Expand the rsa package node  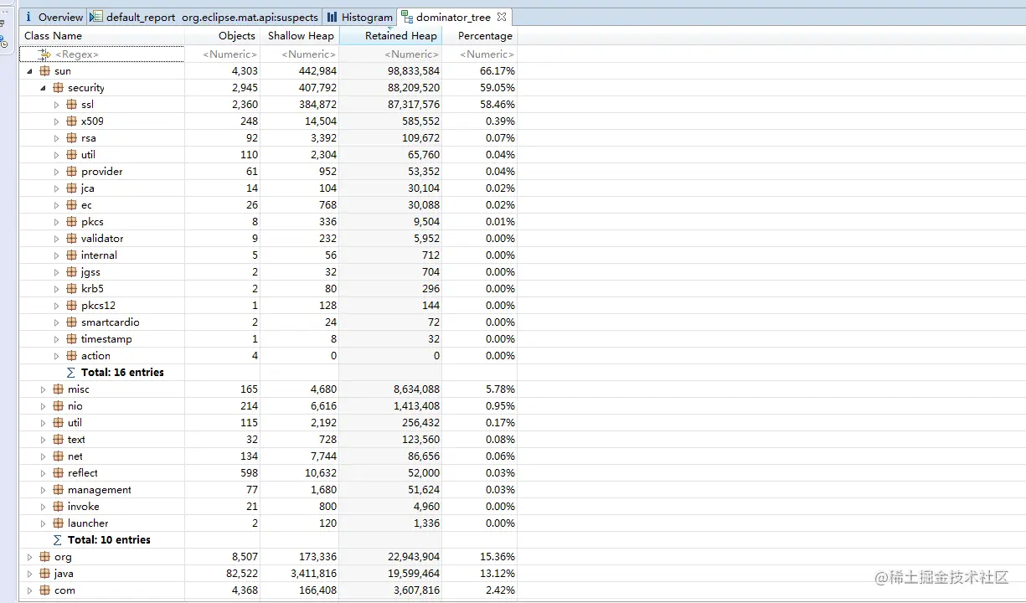(57, 138)
